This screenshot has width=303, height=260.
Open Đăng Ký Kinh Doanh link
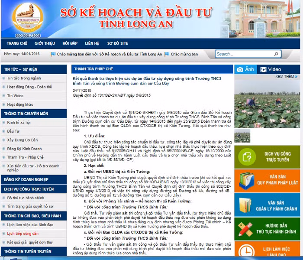(24, 149)
